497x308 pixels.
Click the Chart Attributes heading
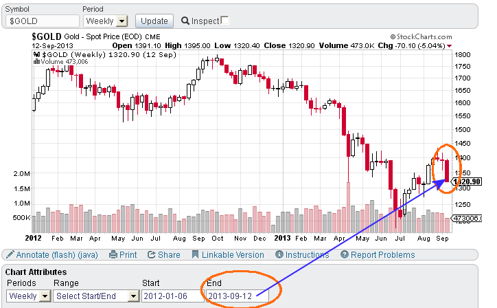tap(36, 272)
